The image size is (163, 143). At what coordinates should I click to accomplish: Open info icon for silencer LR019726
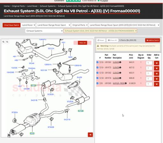(x=120, y=78)
